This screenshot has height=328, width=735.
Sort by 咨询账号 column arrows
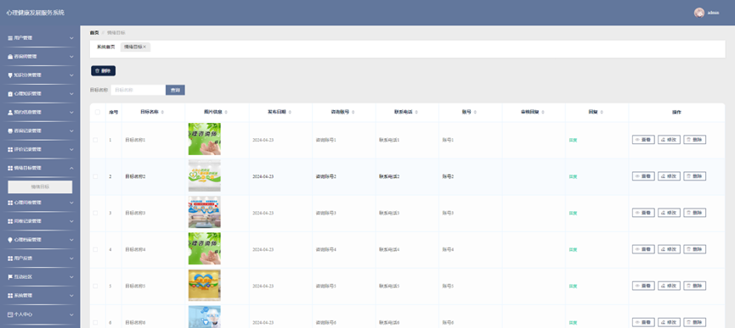[353, 112]
